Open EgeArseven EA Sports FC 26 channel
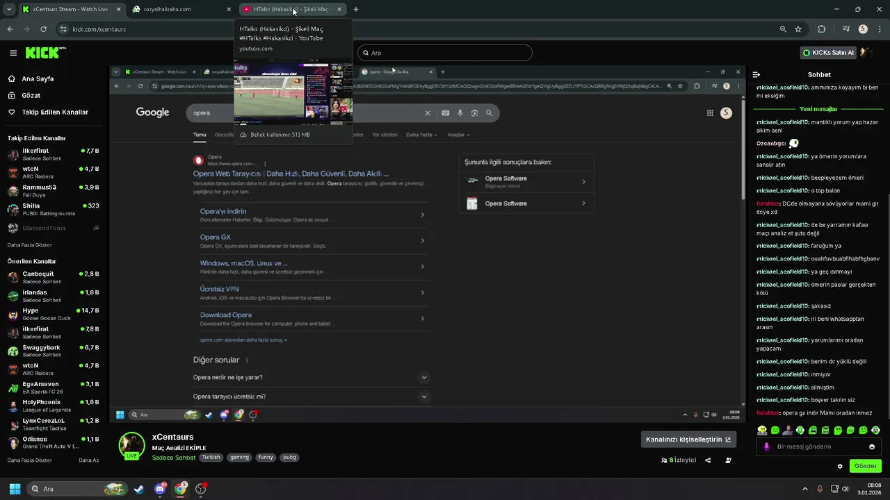The image size is (890, 500). (54, 387)
